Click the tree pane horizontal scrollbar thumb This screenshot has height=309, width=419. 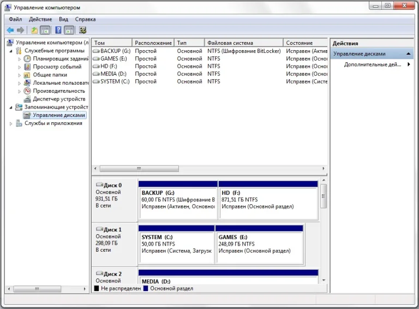tap(37, 289)
